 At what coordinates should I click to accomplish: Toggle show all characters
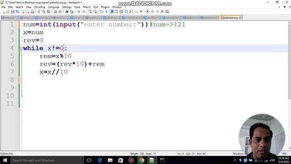click(106, 11)
